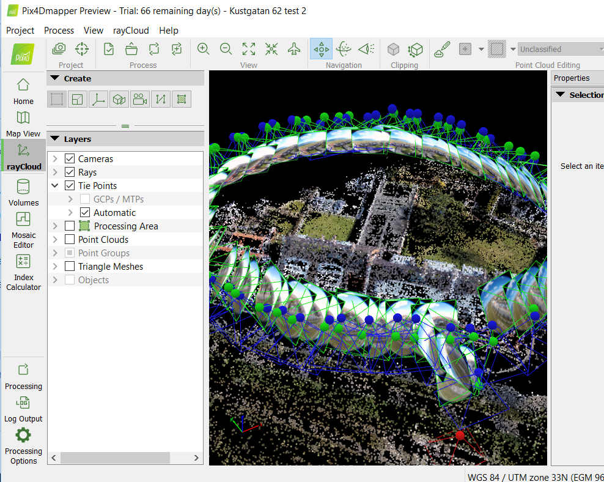Open the View menu
This screenshot has height=482, width=604.
pyautogui.click(x=93, y=31)
